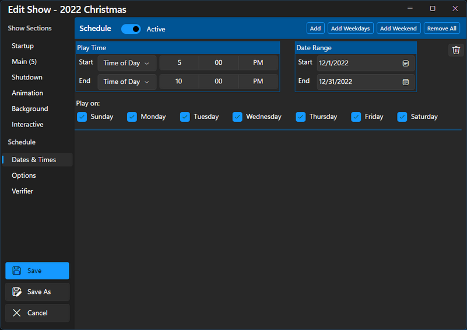Disable playing on Saturday
This screenshot has width=467, height=330.
click(402, 117)
